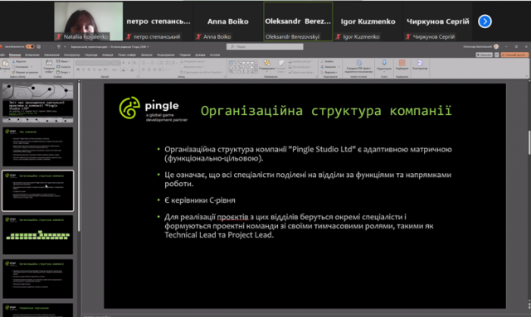Click the bullets list icon

[x=144, y=63]
